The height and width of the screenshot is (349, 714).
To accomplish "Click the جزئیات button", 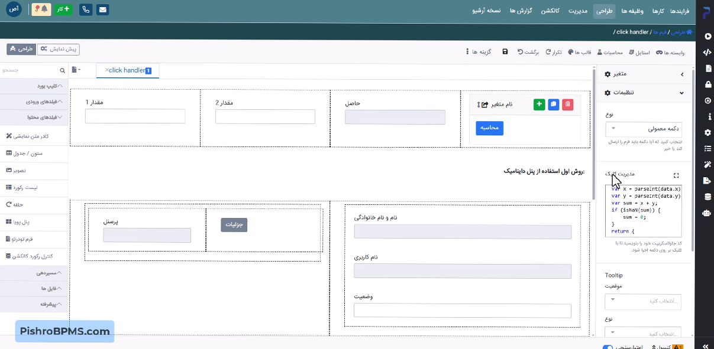I will point(234,224).
